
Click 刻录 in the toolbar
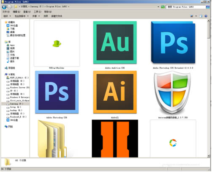coord(46,16)
